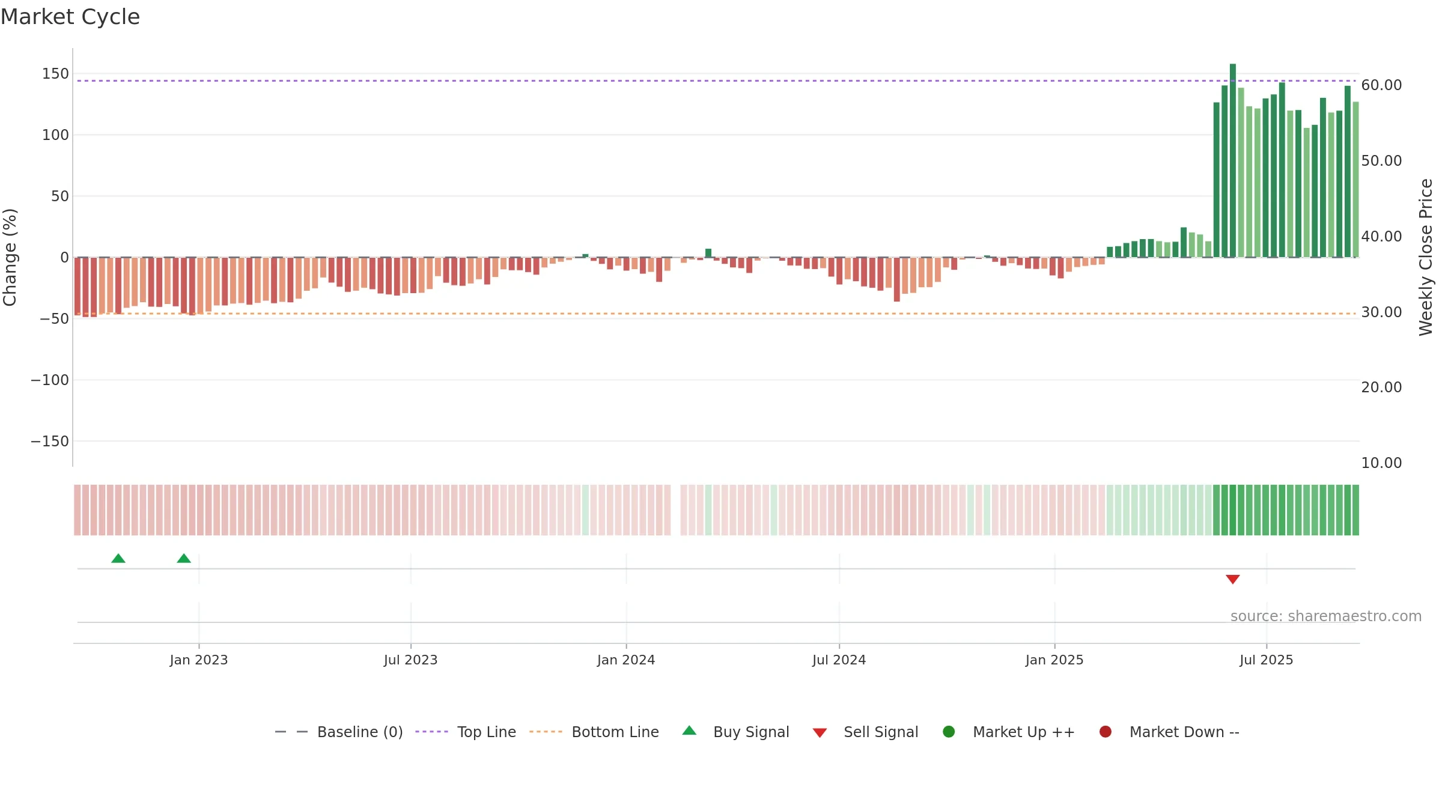Select the first buy signal marker before Jan 2023
The image size is (1442, 811).
118,558
